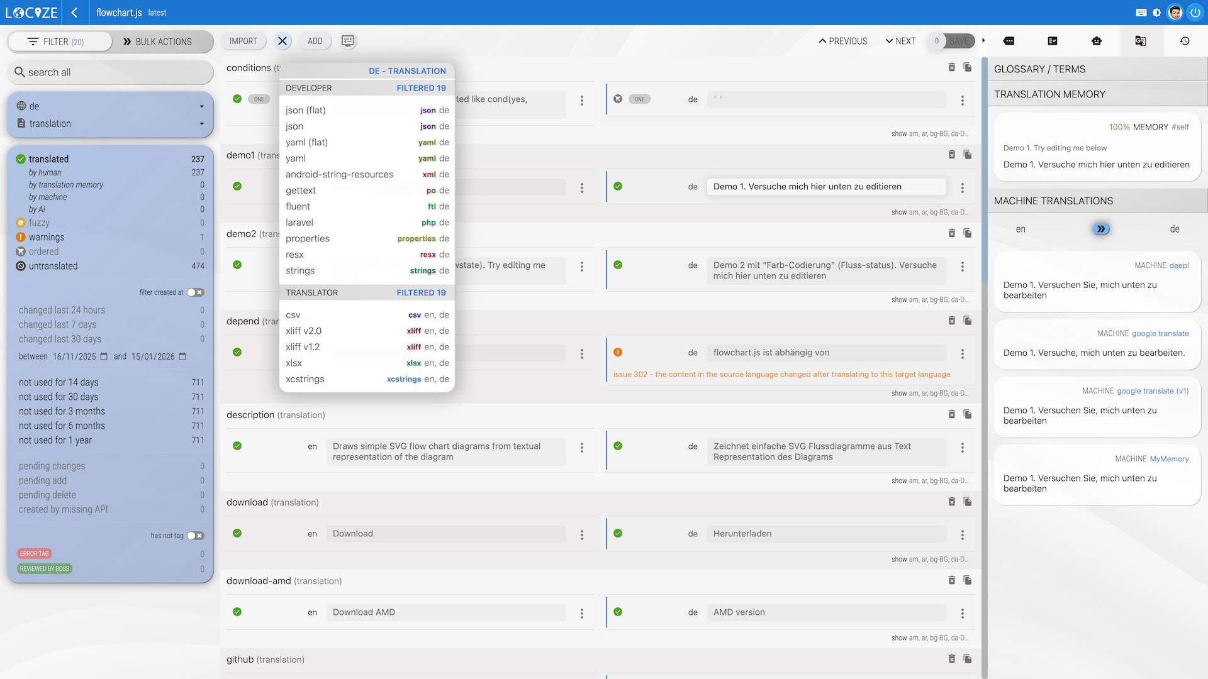Click the BULK ACTIONS button
The height and width of the screenshot is (679, 1208).
click(158, 41)
